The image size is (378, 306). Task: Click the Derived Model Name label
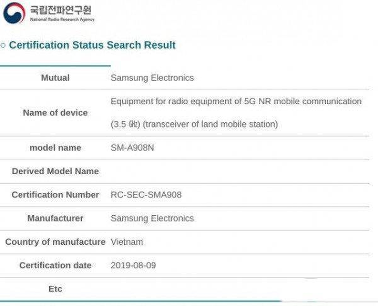55,171
